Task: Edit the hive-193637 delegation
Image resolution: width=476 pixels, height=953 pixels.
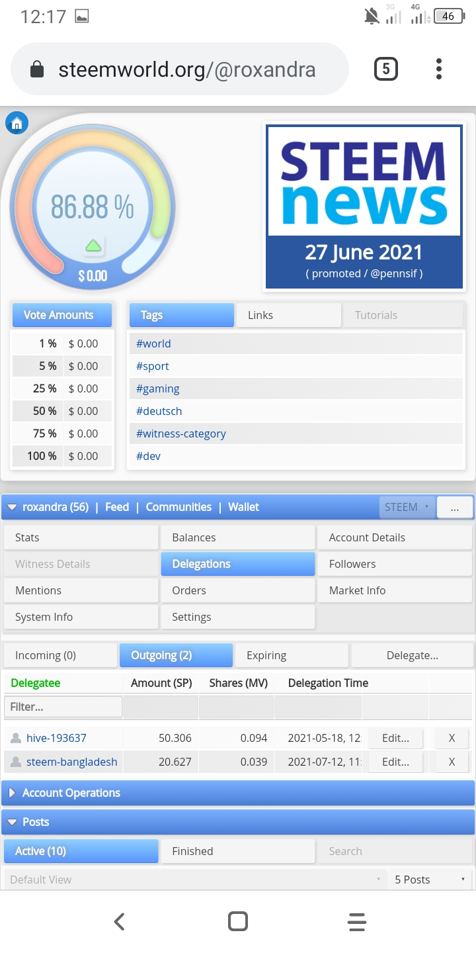Action: (x=395, y=738)
